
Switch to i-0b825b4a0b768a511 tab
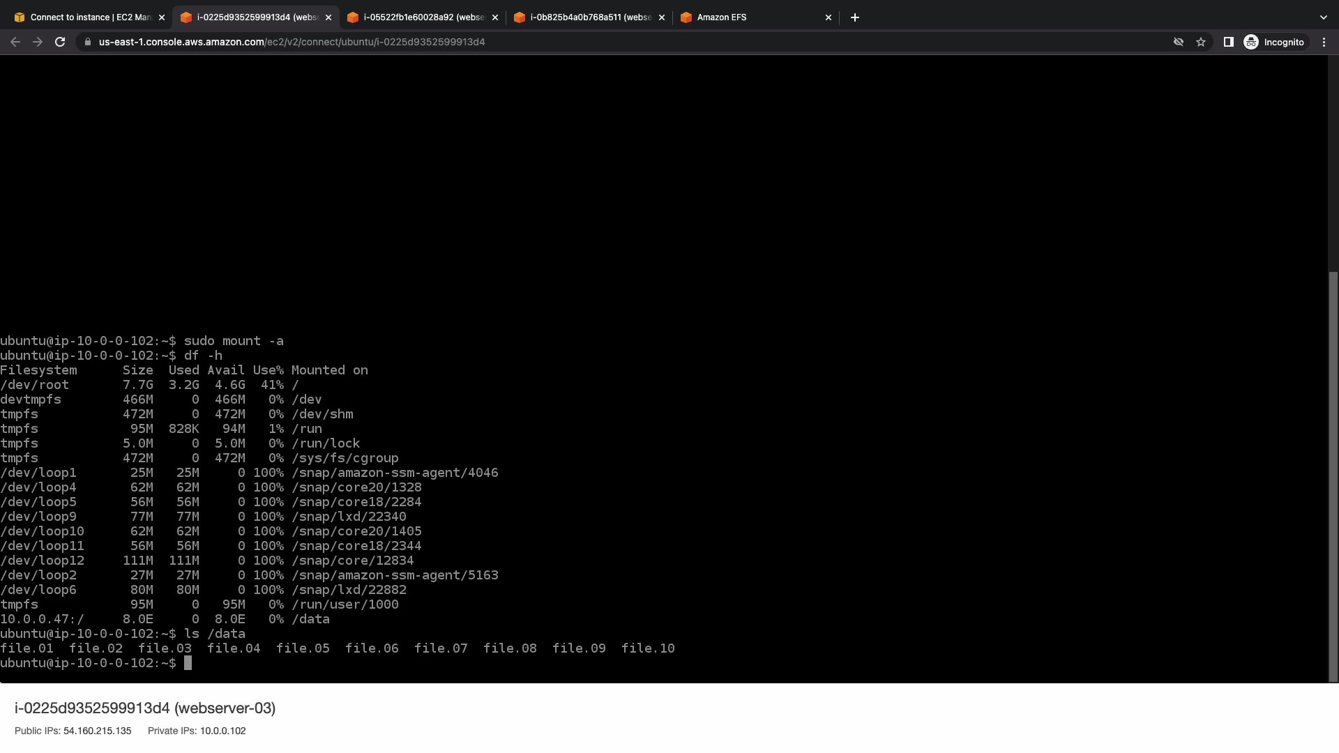tap(586, 17)
